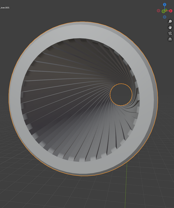The height and width of the screenshot is (208, 174).
Task: Click the dark green gizmo circle behind center
Action: click(166, 10)
